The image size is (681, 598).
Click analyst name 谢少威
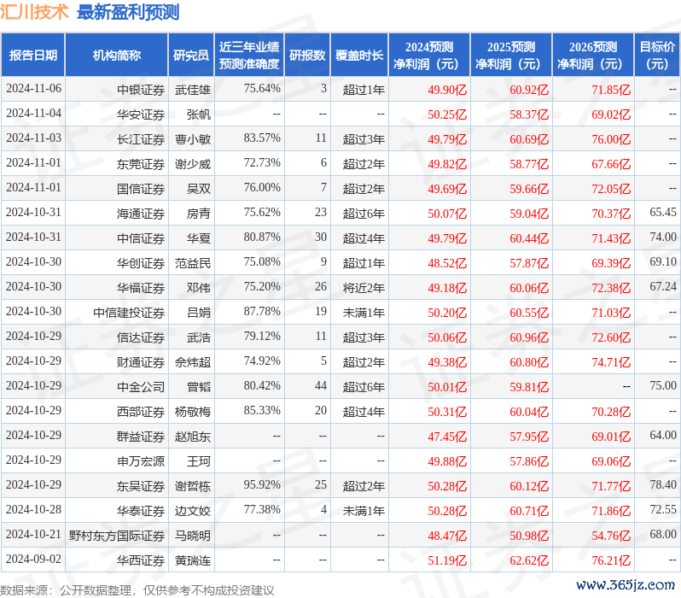pos(193,164)
